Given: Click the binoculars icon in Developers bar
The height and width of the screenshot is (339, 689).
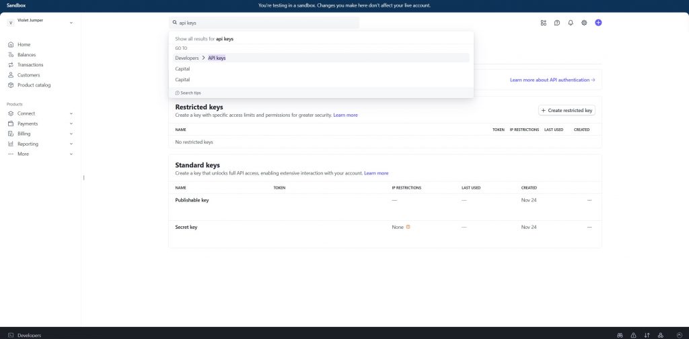Looking at the screenshot, I should pyautogui.click(x=620, y=335).
